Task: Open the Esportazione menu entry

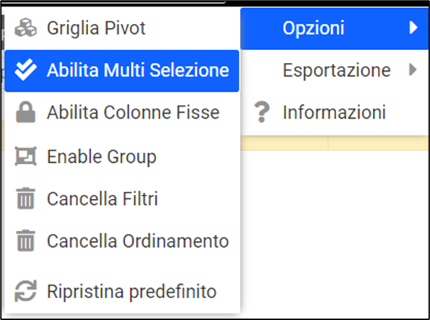Action: pyautogui.click(x=335, y=70)
